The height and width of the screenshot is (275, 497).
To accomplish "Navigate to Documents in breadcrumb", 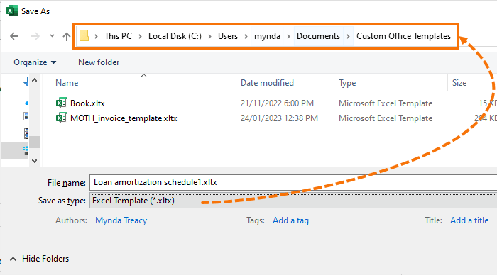I will tap(318, 36).
